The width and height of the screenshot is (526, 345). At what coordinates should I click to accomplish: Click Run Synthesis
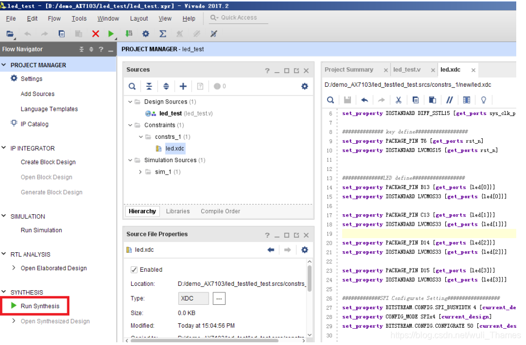(x=40, y=306)
